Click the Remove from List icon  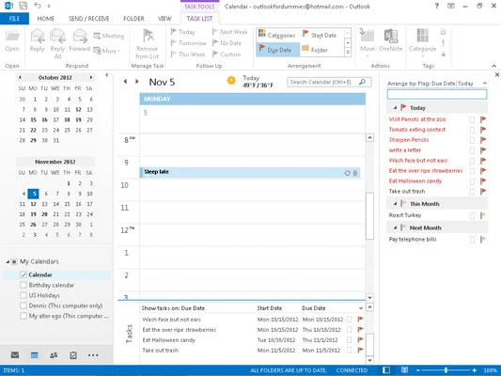149,36
